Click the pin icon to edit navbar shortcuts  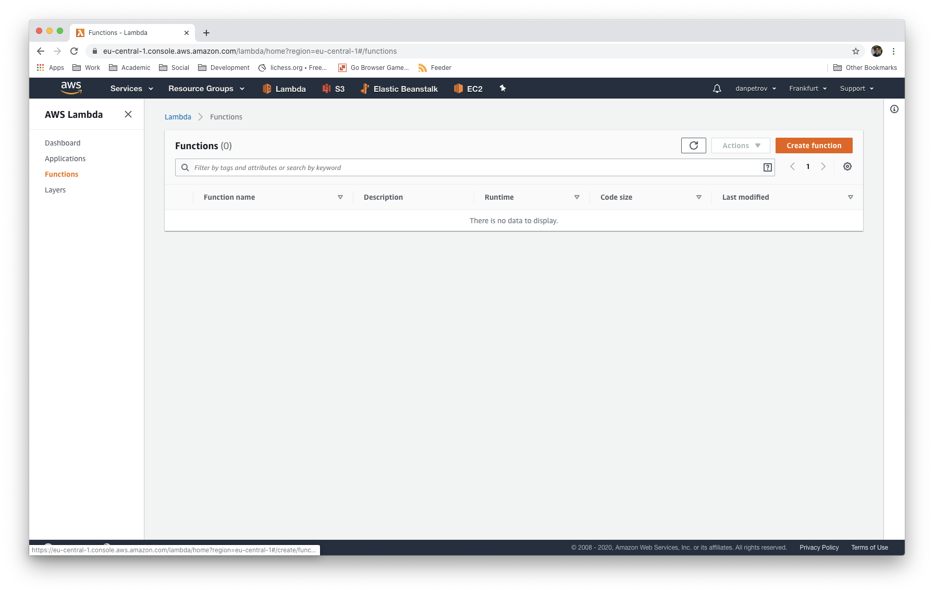502,88
